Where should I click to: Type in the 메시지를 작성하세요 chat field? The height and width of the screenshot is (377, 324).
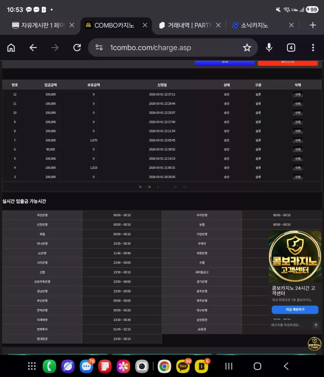click(291, 325)
